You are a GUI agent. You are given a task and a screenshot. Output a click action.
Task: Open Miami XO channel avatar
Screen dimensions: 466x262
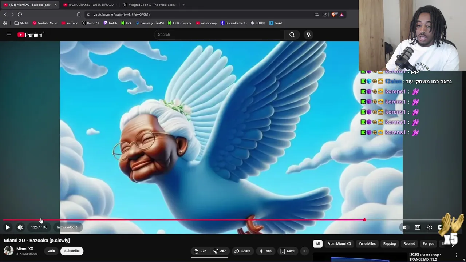[x=9, y=251]
